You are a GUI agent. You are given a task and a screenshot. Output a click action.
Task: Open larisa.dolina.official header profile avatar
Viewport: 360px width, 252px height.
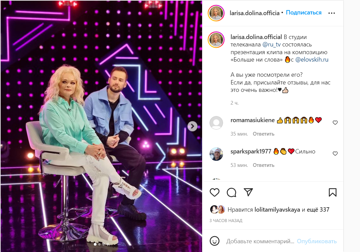tap(216, 13)
